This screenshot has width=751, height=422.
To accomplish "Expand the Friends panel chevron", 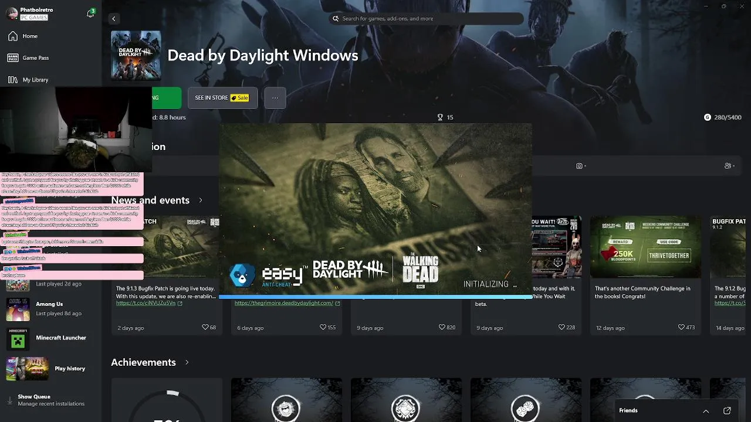I will tap(706, 411).
